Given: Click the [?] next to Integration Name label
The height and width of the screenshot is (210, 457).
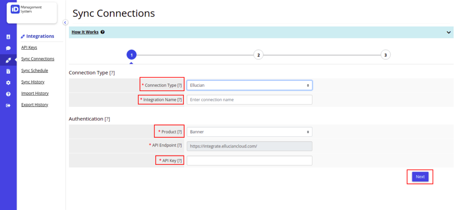Looking at the screenshot, I should [179, 100].
